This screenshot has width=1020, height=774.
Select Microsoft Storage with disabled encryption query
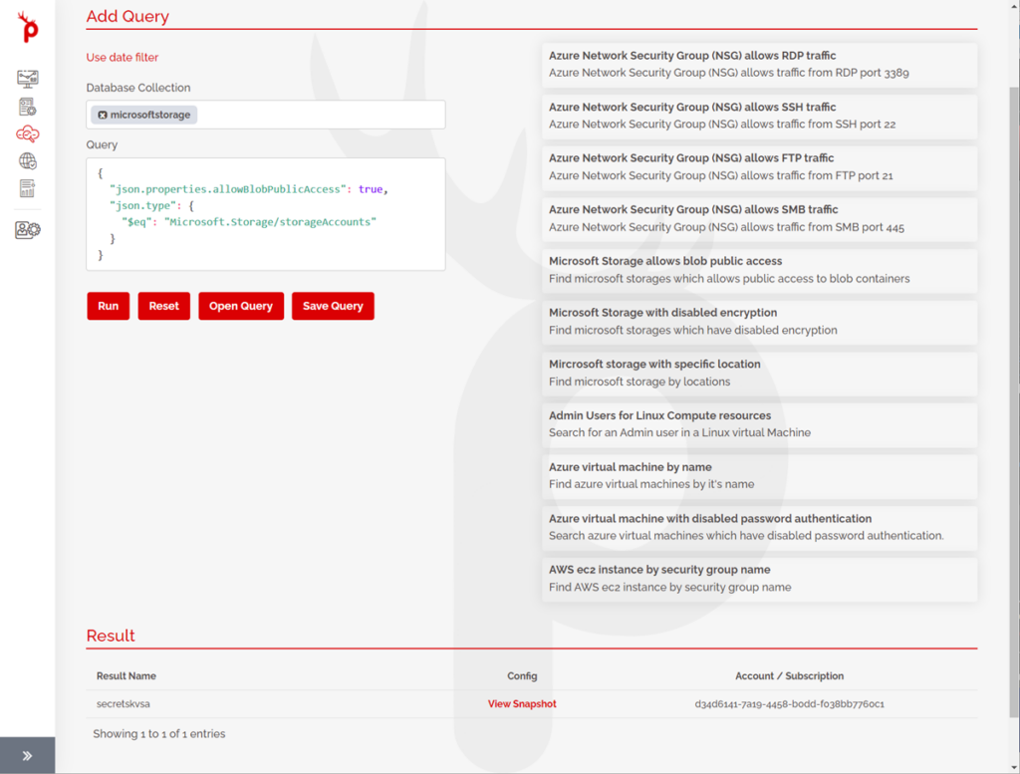(759, 321)
